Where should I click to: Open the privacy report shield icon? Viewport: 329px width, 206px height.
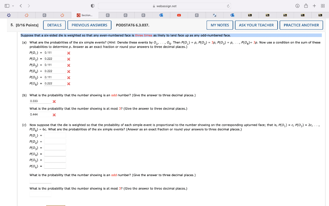point(93,6)
